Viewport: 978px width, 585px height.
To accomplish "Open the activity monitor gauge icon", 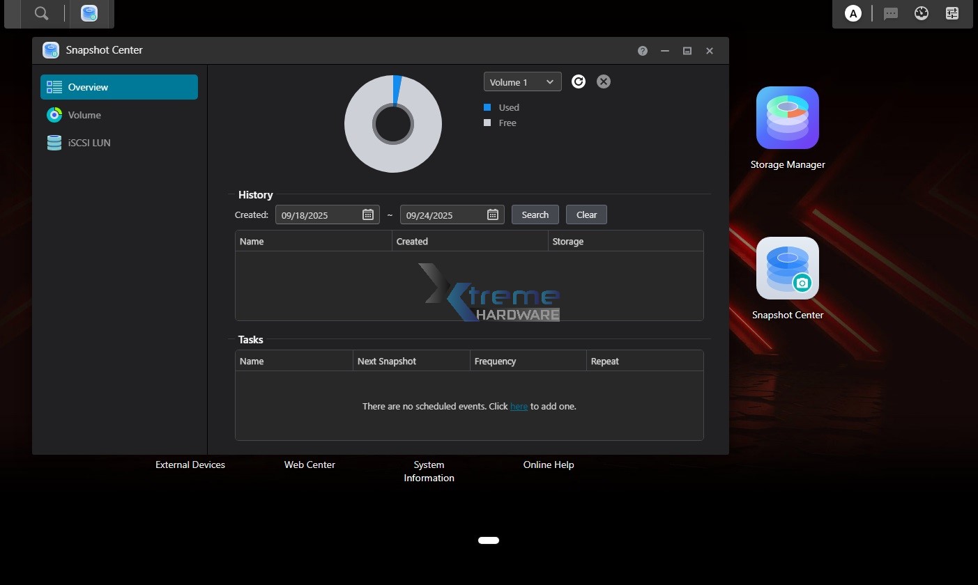I will click(x=922, y=13).
